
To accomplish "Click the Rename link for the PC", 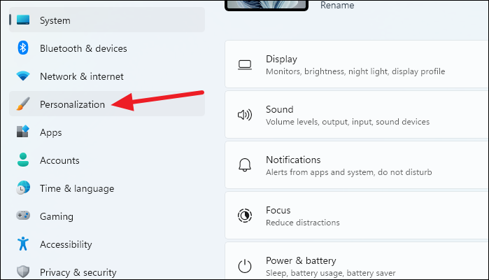I will (x=337, y=5).
